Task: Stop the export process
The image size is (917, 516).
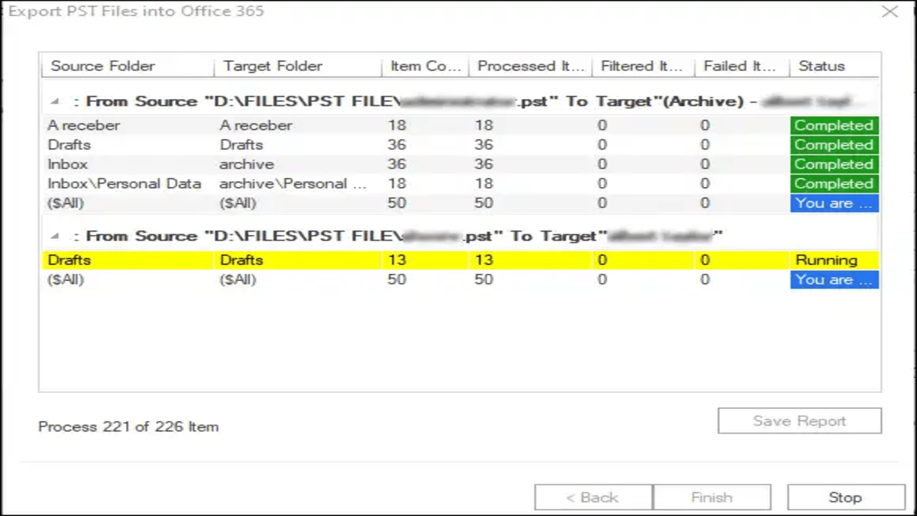Action: tap(845, 497)
